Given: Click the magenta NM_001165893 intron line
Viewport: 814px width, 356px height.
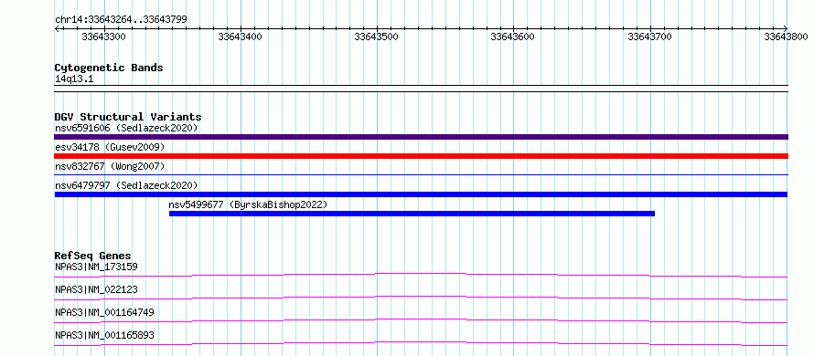Looking at the screenshot, I should 421,343.
